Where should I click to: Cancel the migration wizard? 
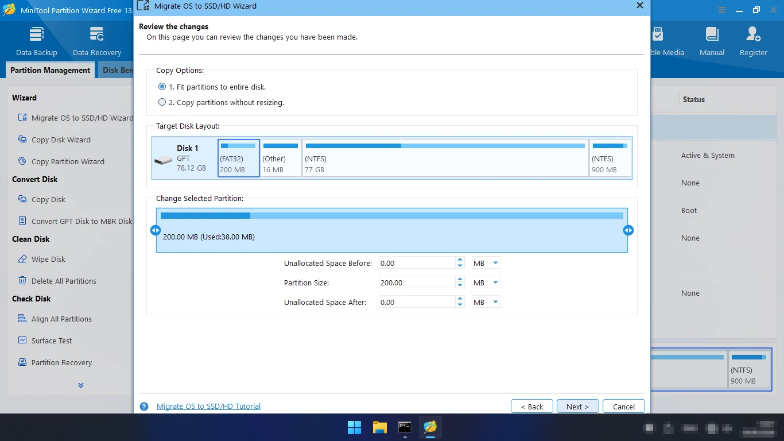624,406
